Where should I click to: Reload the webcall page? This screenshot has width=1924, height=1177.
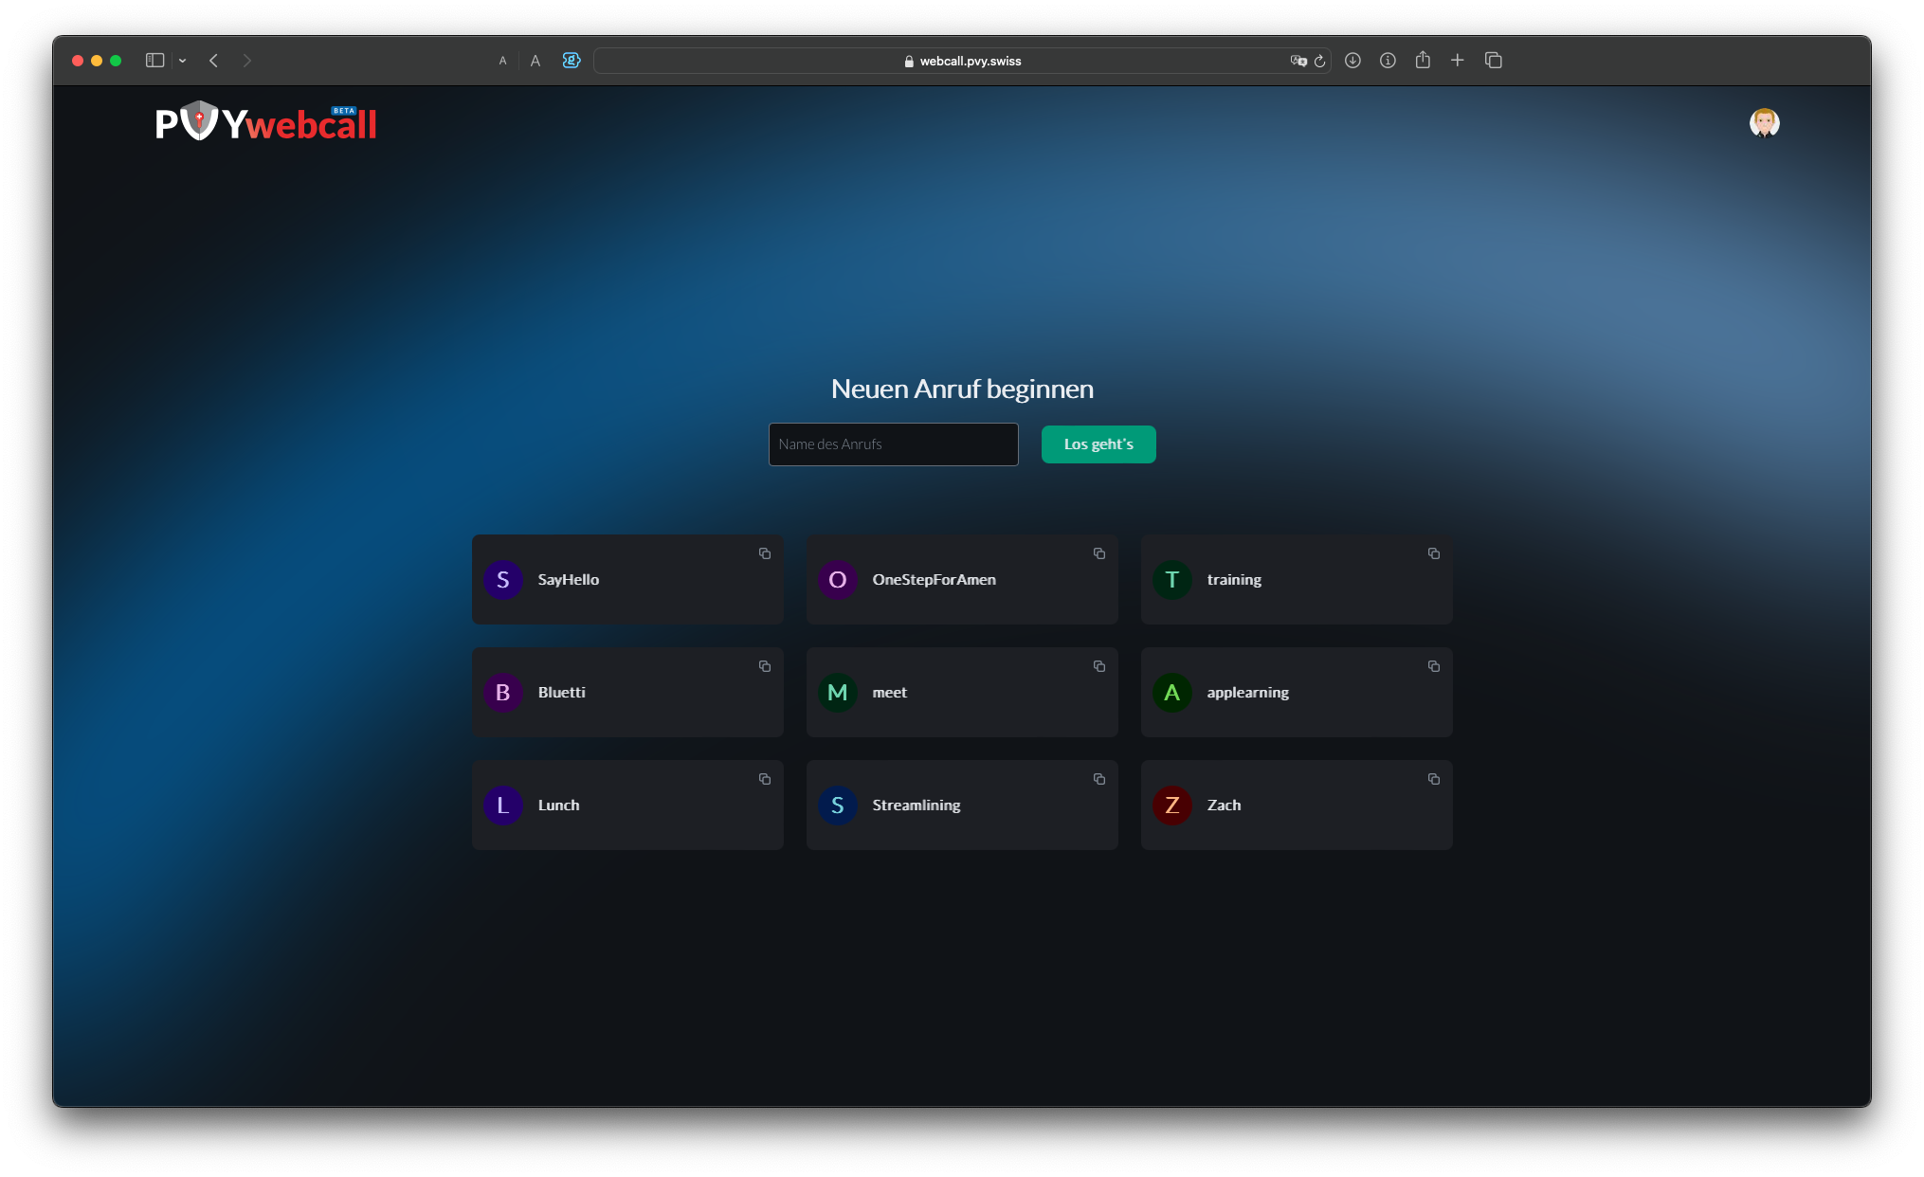tap(1319, 61)
